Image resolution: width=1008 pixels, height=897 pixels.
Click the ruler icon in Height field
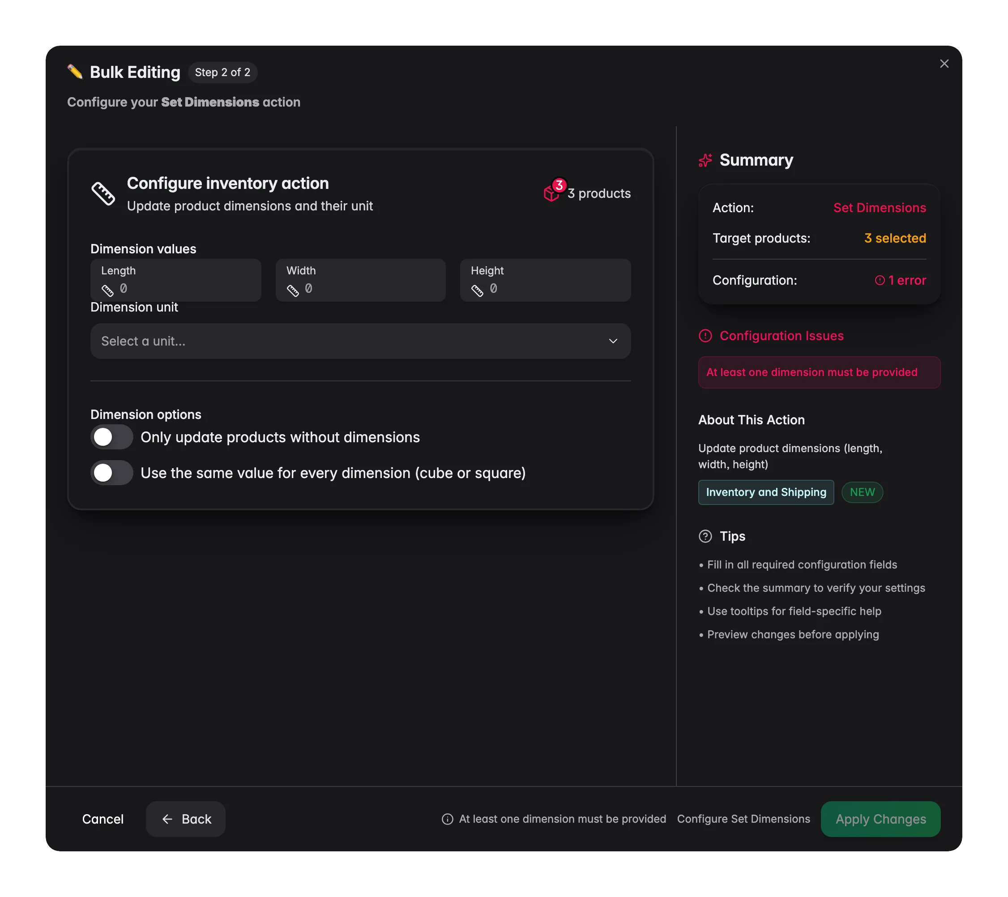click(x=477, y=290)
